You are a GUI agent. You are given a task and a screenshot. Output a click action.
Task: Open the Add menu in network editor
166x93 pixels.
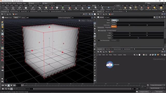point(100,55)
